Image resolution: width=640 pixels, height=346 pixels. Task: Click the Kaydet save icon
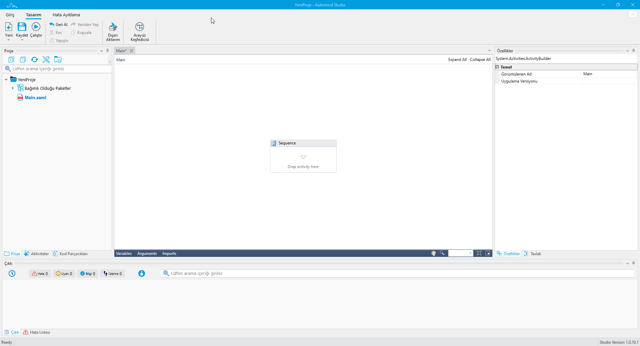pyautogui.click(x=22, y=27)
